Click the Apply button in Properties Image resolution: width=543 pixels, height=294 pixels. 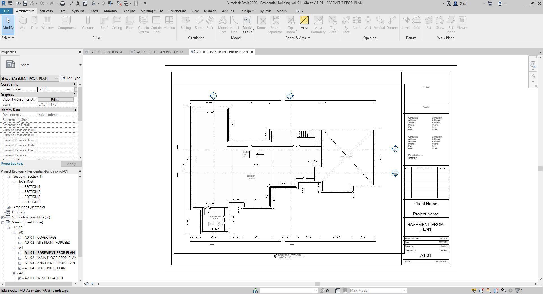[x=71, y=164]
